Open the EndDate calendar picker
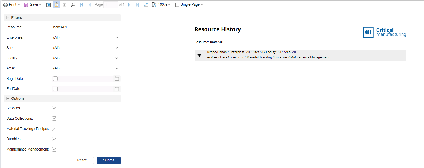 pos(117,89)
